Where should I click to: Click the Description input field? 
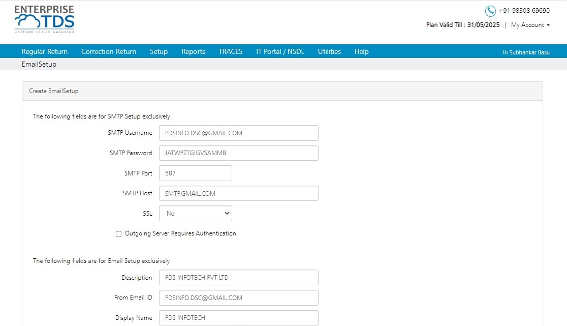[239, 278]
